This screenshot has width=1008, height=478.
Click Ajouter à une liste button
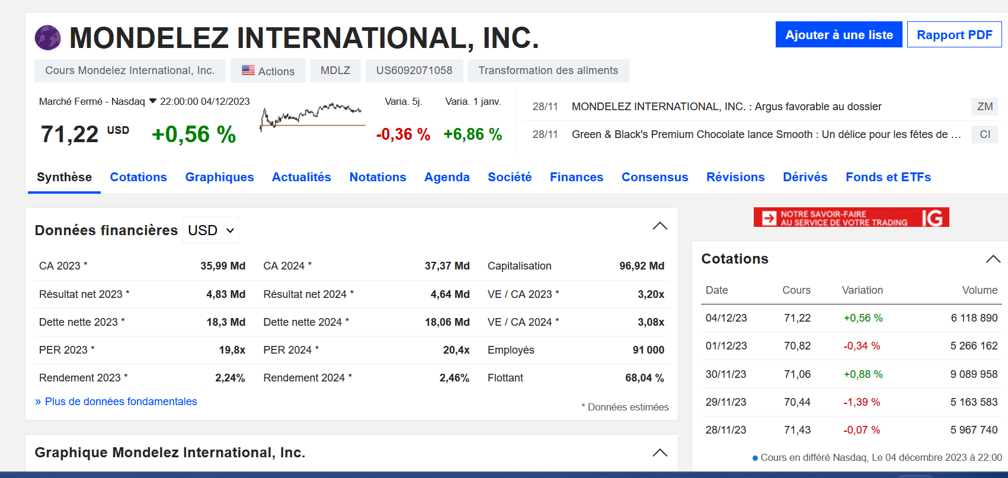point(839,34)
